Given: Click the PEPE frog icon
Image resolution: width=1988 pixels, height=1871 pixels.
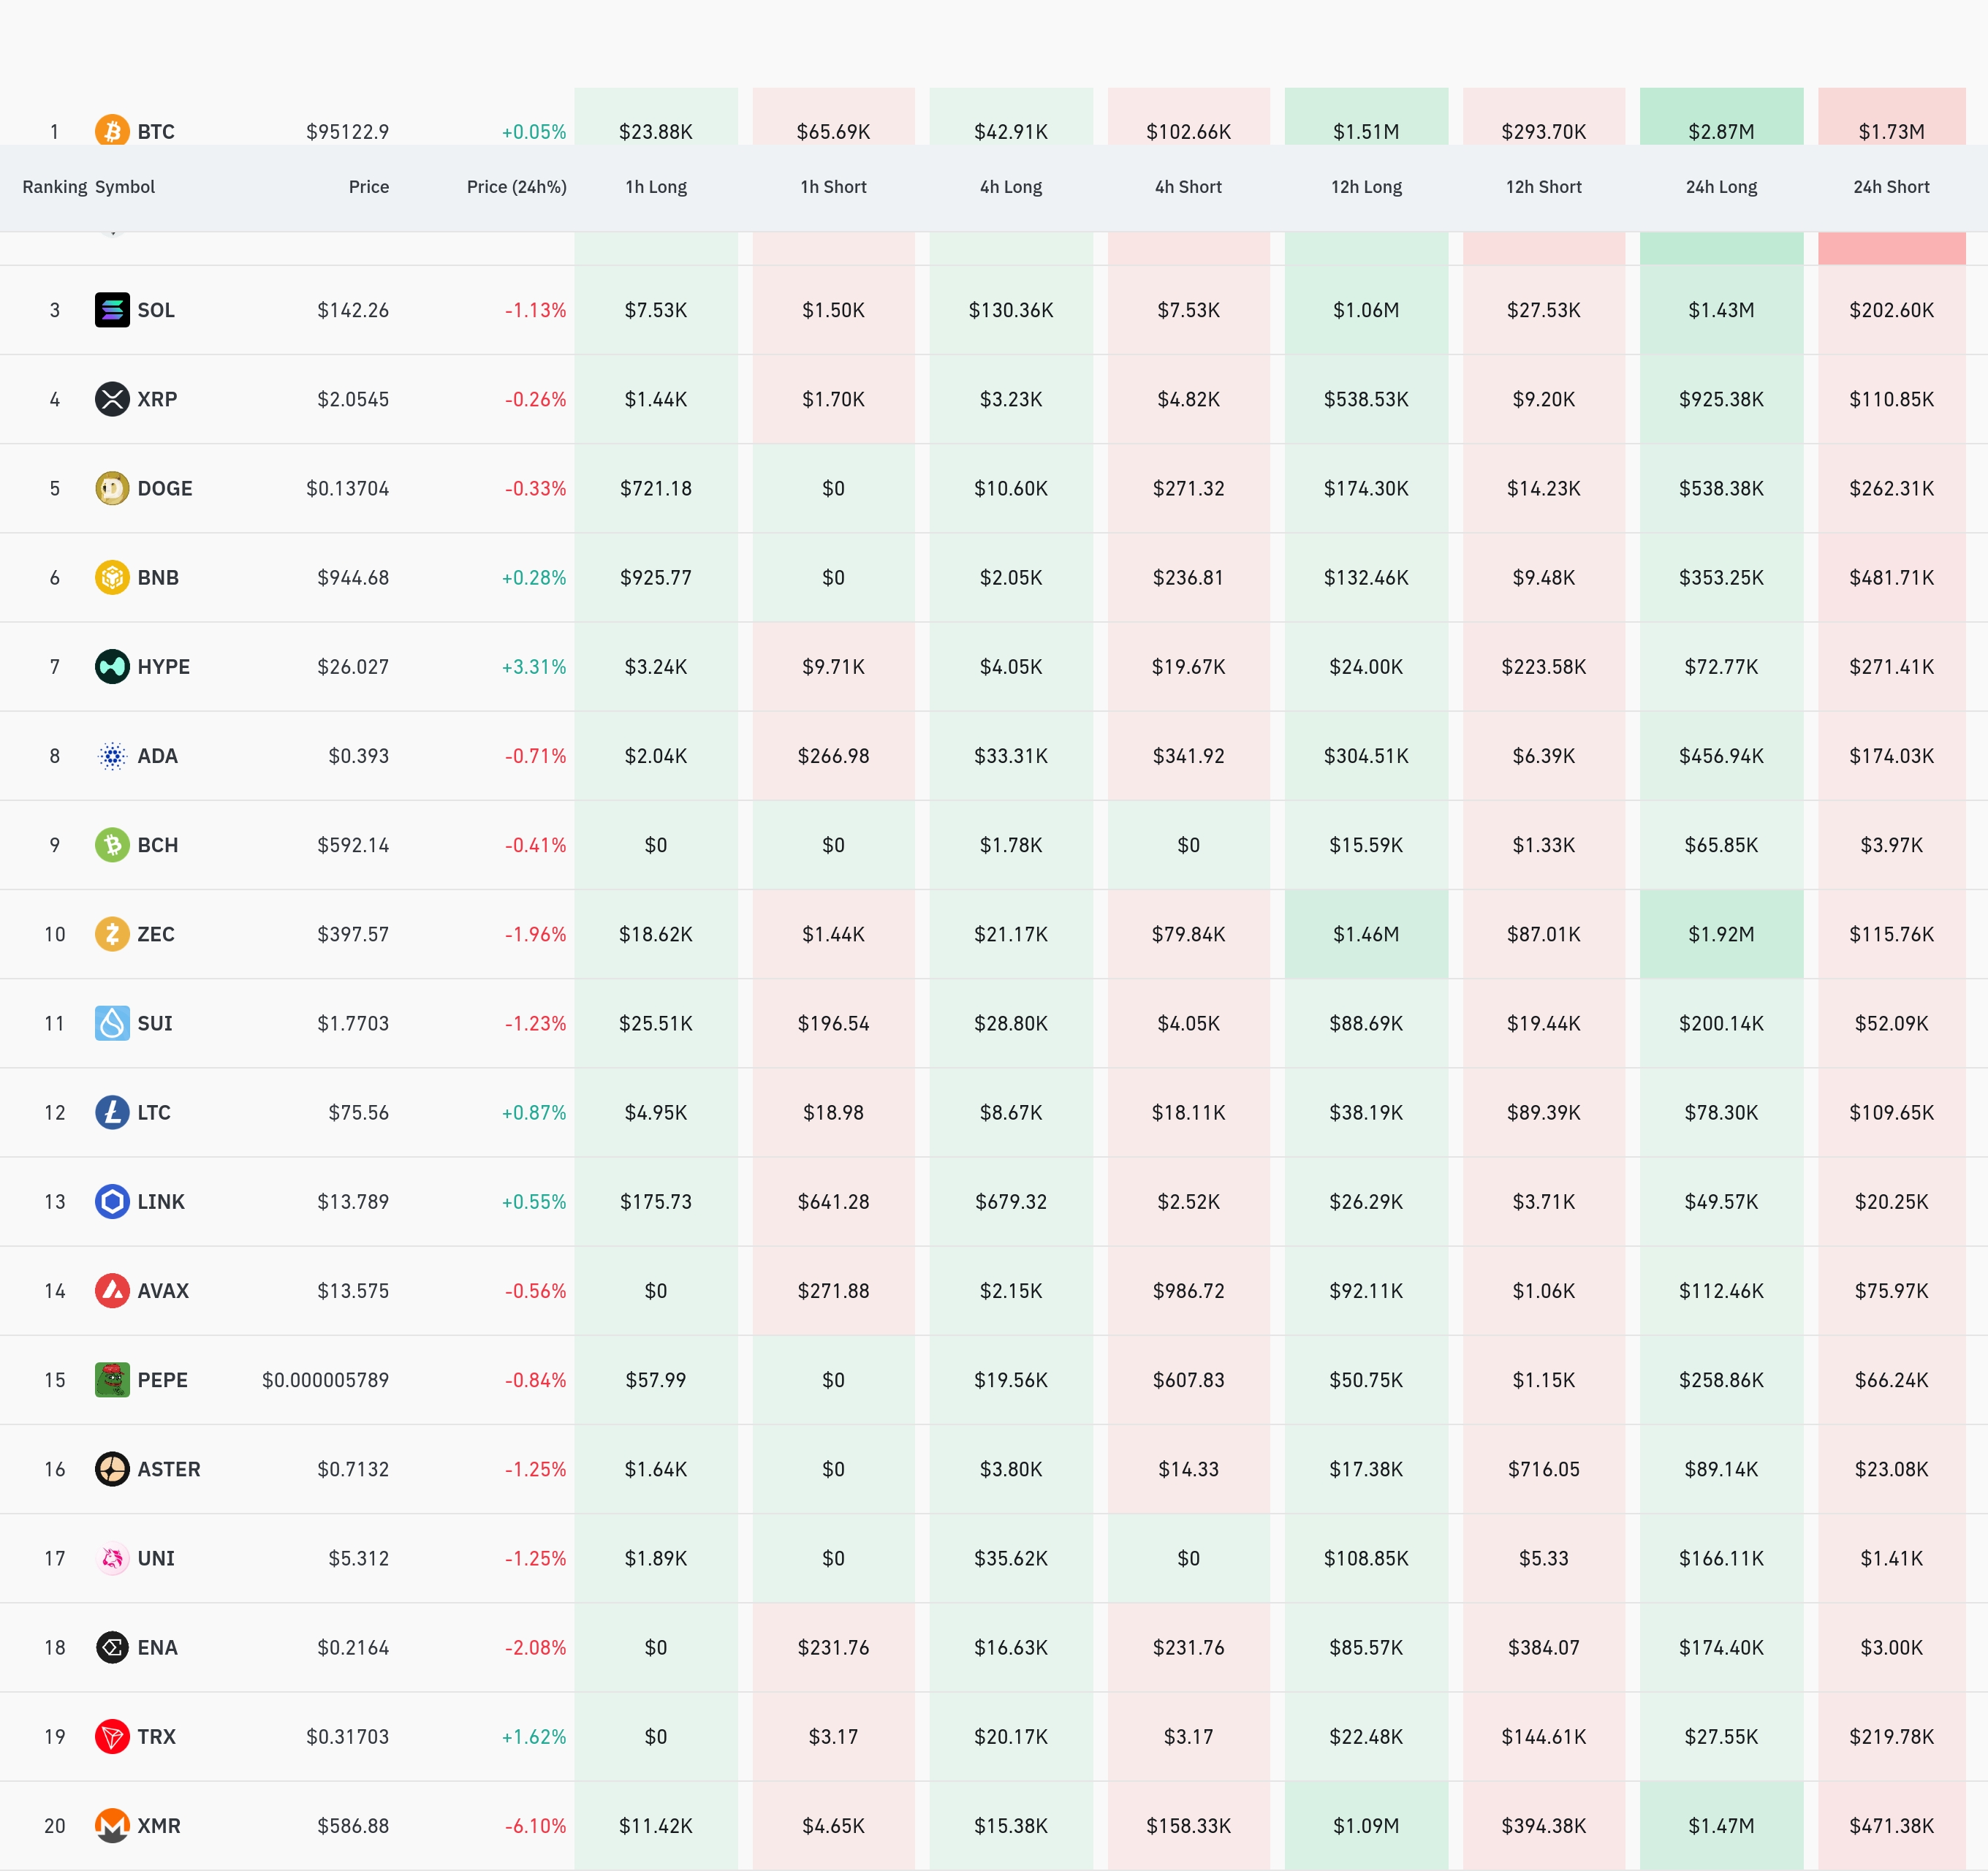Looking at the screenshot, I should click(x=112, y=1380).
